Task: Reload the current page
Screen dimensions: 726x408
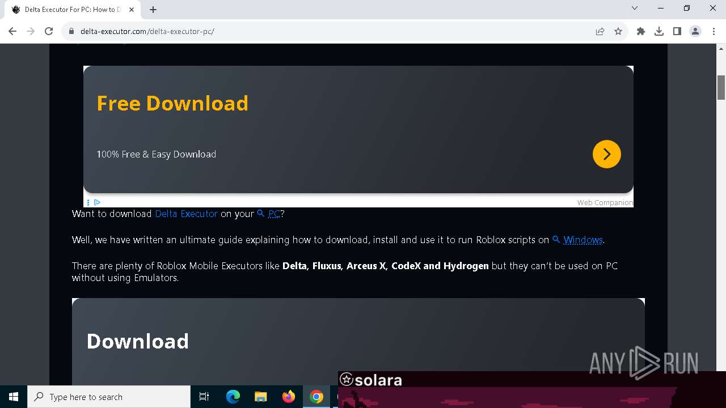Action: [49, 31]
